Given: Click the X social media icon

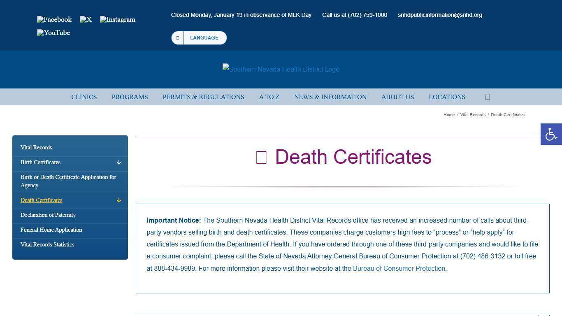Looking at the screenshot, I should (86, 19).
